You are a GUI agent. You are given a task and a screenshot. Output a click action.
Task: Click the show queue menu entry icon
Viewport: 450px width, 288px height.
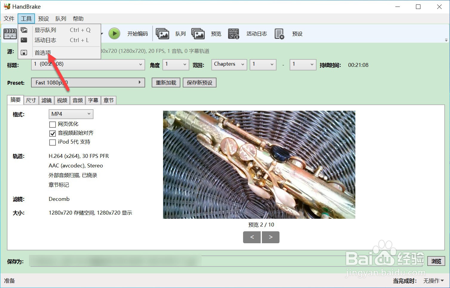[24, 30]
